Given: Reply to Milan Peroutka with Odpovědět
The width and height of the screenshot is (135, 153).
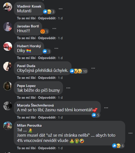Looking at the screenshot, I should pyautogui.click(x=47, y=148).
